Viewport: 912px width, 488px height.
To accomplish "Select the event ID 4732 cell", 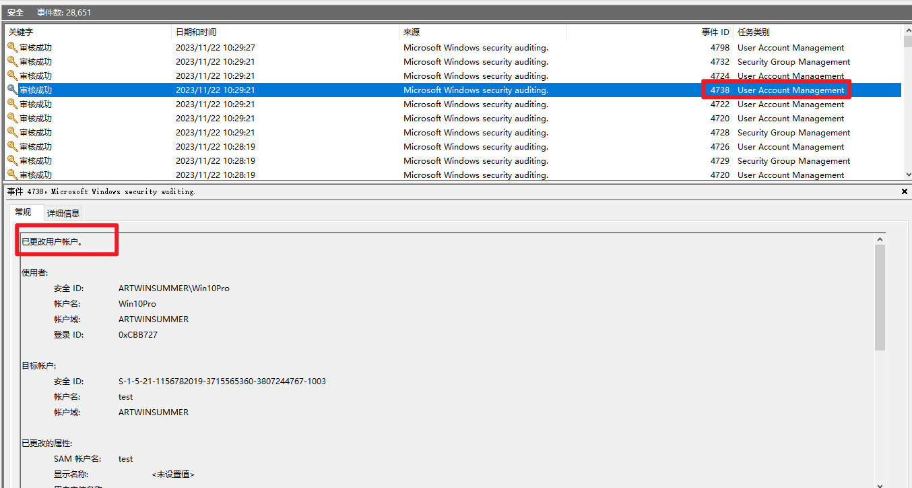I will [720, 62].
